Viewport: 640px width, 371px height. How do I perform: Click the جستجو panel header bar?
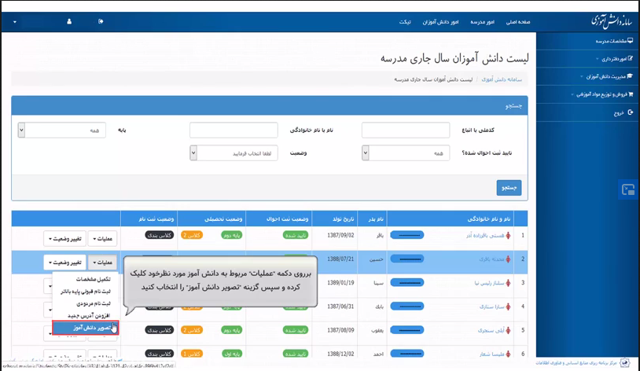click(270, 106)
